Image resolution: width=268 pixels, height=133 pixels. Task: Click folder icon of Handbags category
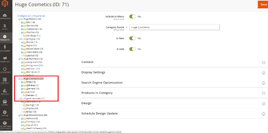tap(24, 36)
